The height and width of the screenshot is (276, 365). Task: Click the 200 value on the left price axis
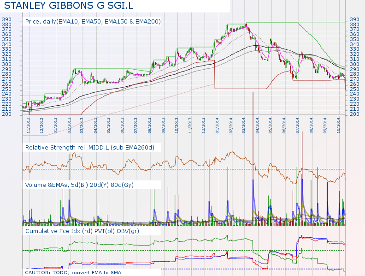pyautogui.click(x=7, y=114)
